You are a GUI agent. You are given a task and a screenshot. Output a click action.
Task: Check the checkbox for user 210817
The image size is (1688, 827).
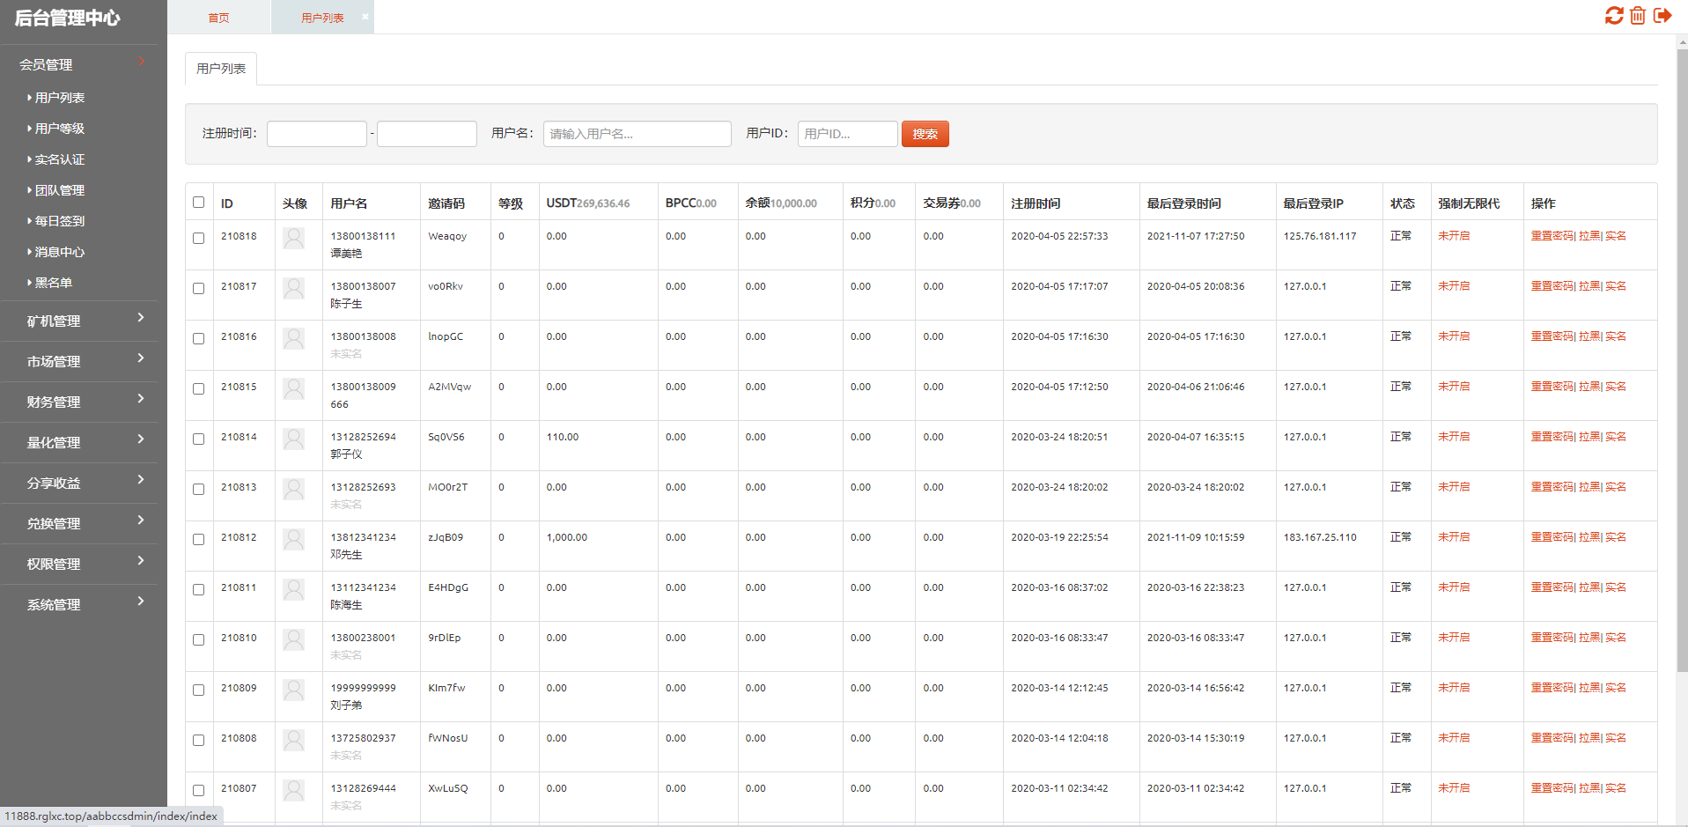pos(199,288)
